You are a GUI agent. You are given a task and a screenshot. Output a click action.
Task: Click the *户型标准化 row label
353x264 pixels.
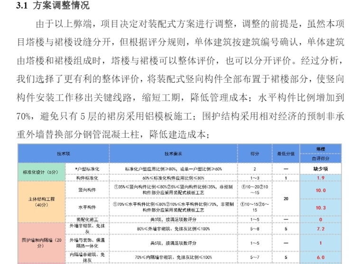click(x=87, y=169)
